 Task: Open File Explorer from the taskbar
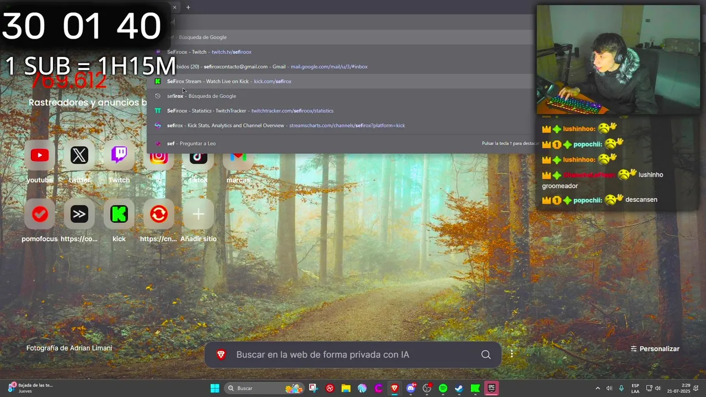point(346,388)
